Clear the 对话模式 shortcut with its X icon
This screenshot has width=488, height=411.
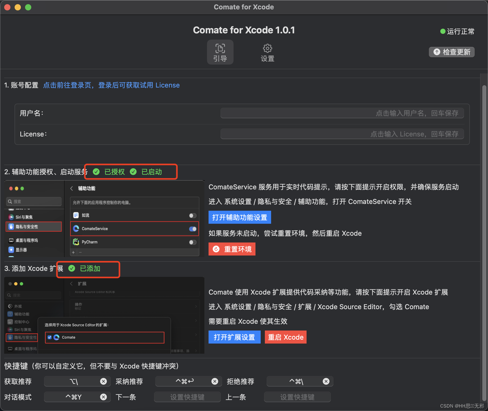click(103, 397)
